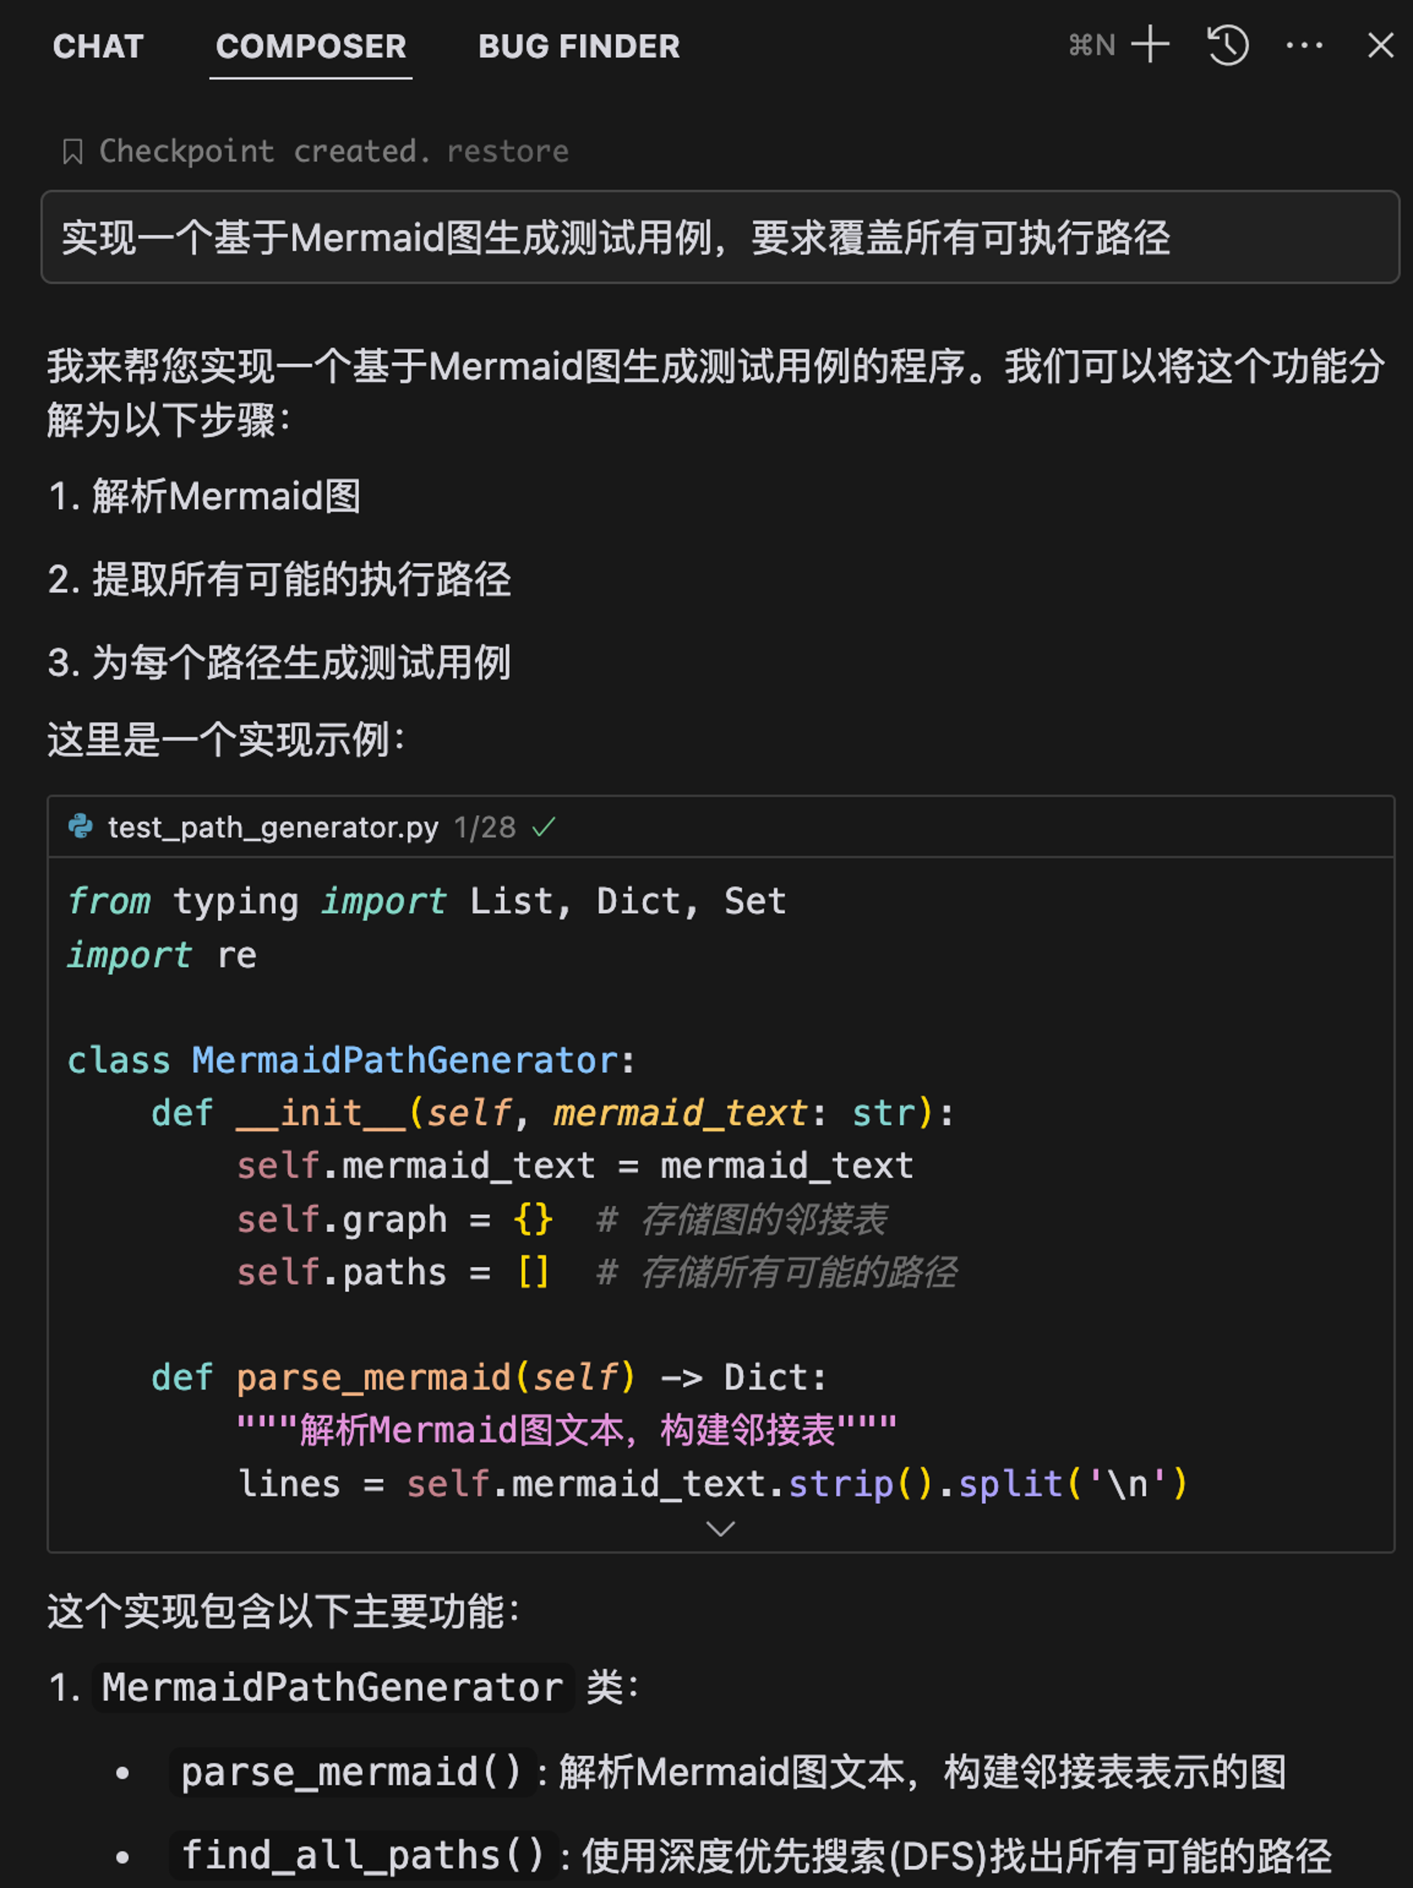The image size is (1413, 1888).
Task: Close the composer panel with X
Action: [x=1380, y=44]
